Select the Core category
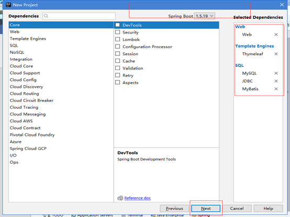Image resolution: width=290 pixels, height=217 pixels. pos(61,25)
